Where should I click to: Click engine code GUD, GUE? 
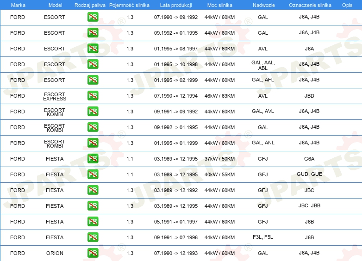pyautogui.click(x=310, y=174)
